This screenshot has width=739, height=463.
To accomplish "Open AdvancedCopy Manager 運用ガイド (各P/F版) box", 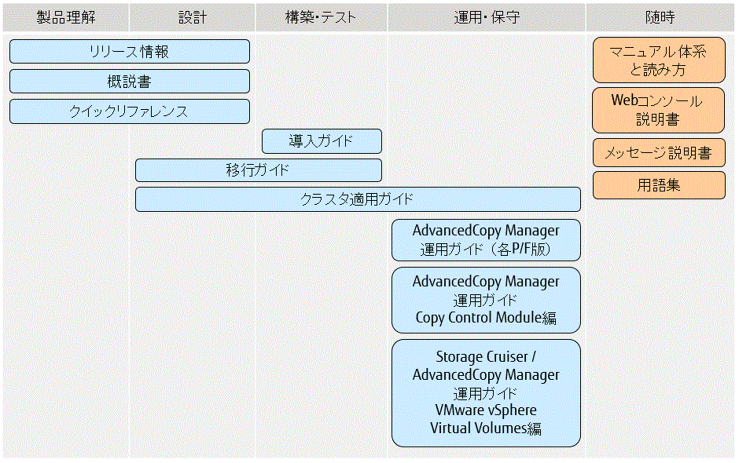I will [x=486, y=240].
